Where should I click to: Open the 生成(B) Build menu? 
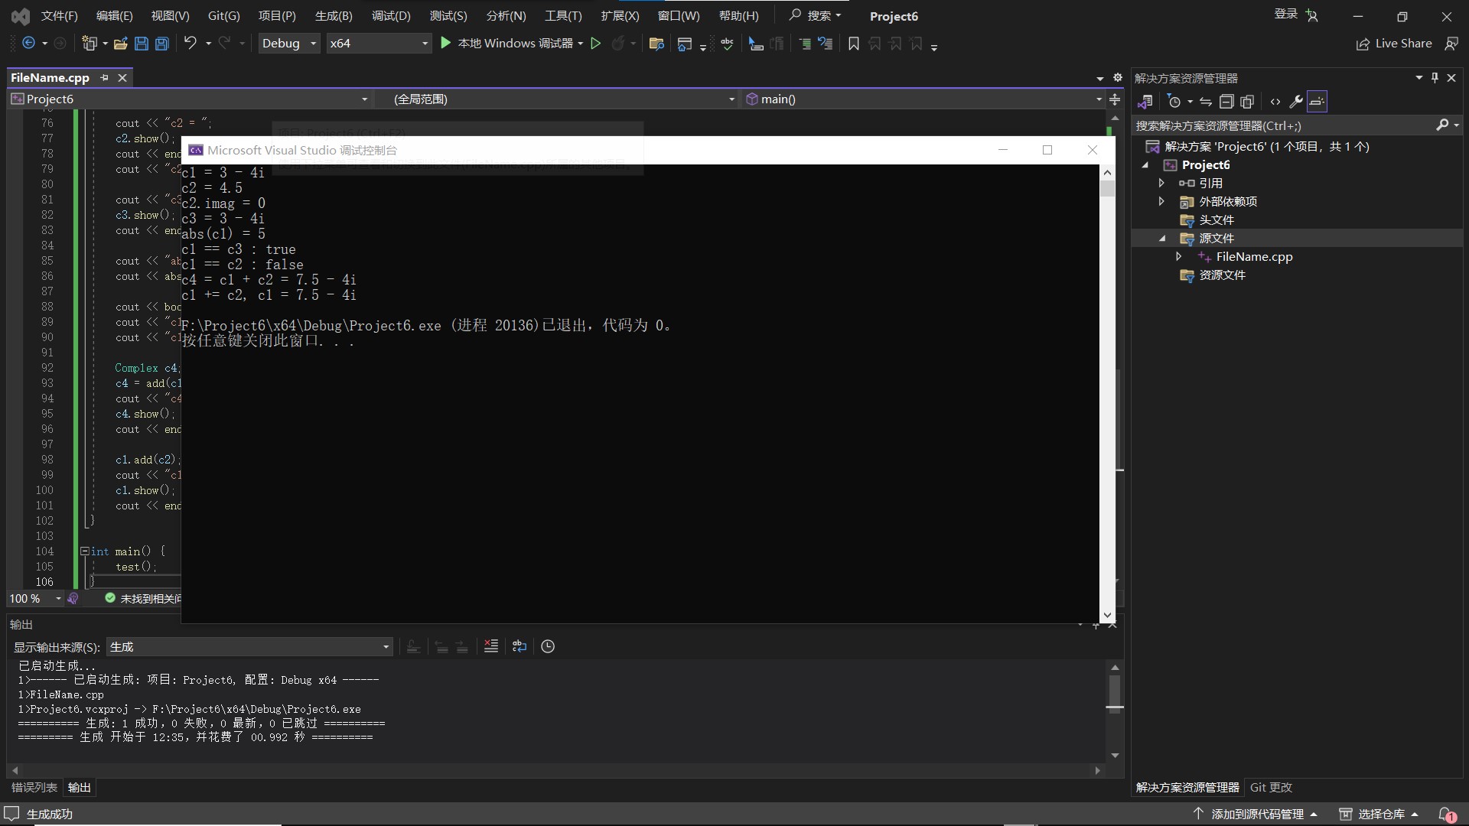pyautogui.click(x=334, y=16)
